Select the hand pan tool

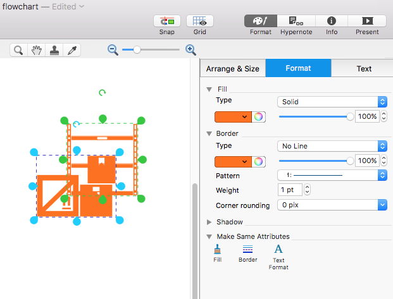click(x=37, y=50)
